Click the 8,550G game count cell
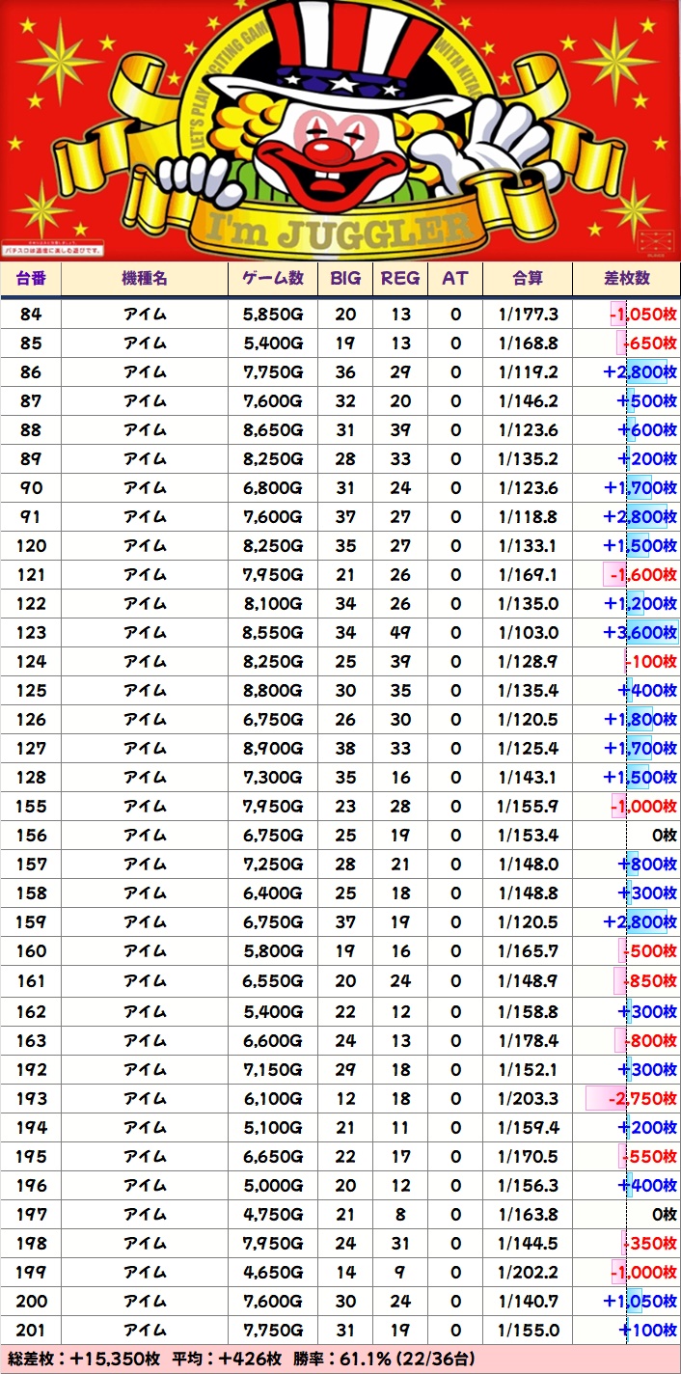681x1374 pixels. (272, 633)
